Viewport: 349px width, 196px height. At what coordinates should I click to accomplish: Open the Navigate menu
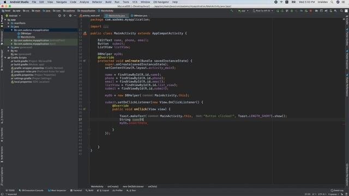coord(62,2)
